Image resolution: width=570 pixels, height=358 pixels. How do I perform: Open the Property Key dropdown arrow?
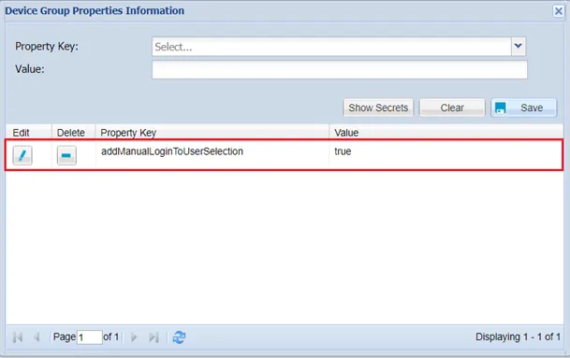[518, 46]
